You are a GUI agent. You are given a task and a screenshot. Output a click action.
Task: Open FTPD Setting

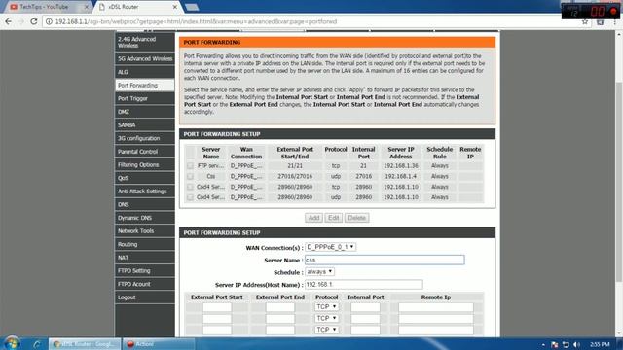coord(145,271)
